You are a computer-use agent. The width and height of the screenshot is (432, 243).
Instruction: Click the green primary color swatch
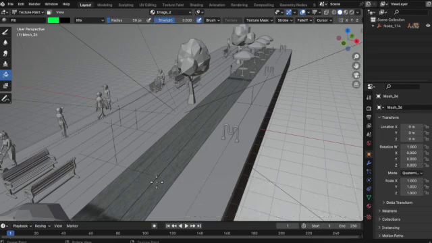click(x=53, y=20)
